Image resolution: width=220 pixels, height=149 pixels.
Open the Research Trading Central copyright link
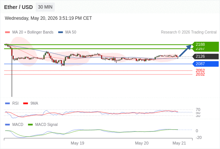point(189,32)
